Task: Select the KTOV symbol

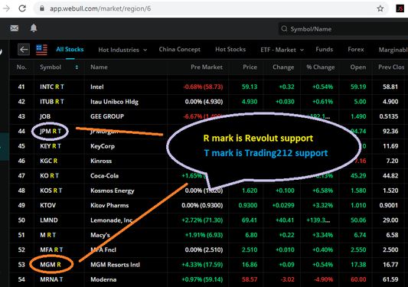Action: pyautogui.click(x=48, y=205)
